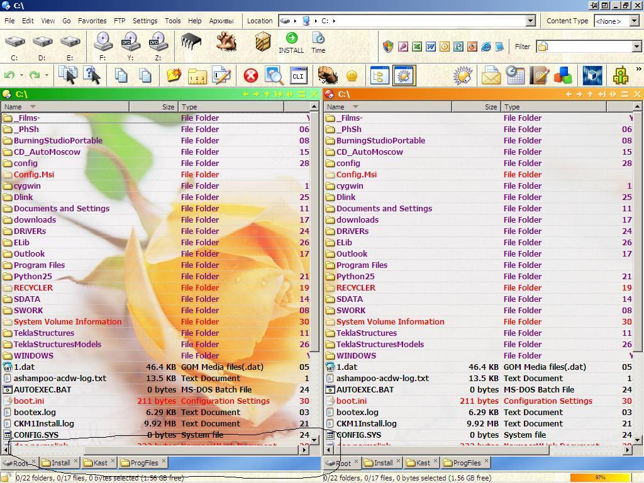Open the CLI command prompt icon
Screen dimensions: 644x483
(x=298, y=76)
